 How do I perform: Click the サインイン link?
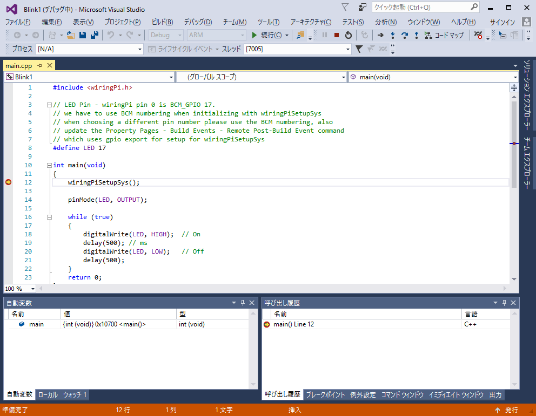pos(502,22)
